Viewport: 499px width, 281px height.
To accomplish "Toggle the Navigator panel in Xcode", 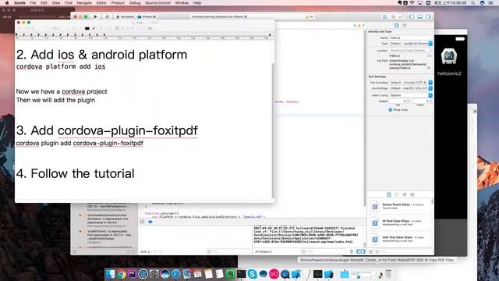I will [x=412, y=16].
